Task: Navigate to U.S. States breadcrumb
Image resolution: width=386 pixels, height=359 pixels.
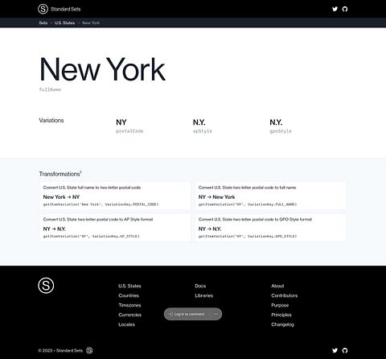Action: click(x=64, y=23)
